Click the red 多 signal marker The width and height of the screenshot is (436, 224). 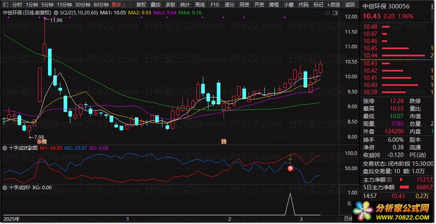[291, 168]
